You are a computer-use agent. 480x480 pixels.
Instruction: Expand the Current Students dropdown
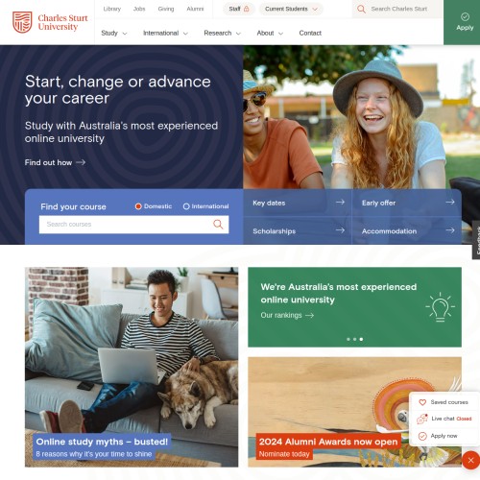[291, 9]
